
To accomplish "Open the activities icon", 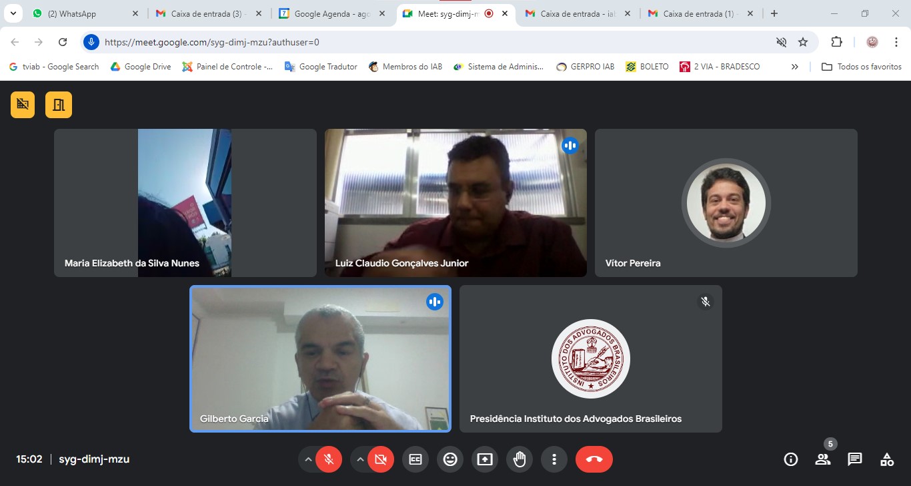I will coord(886,459).
